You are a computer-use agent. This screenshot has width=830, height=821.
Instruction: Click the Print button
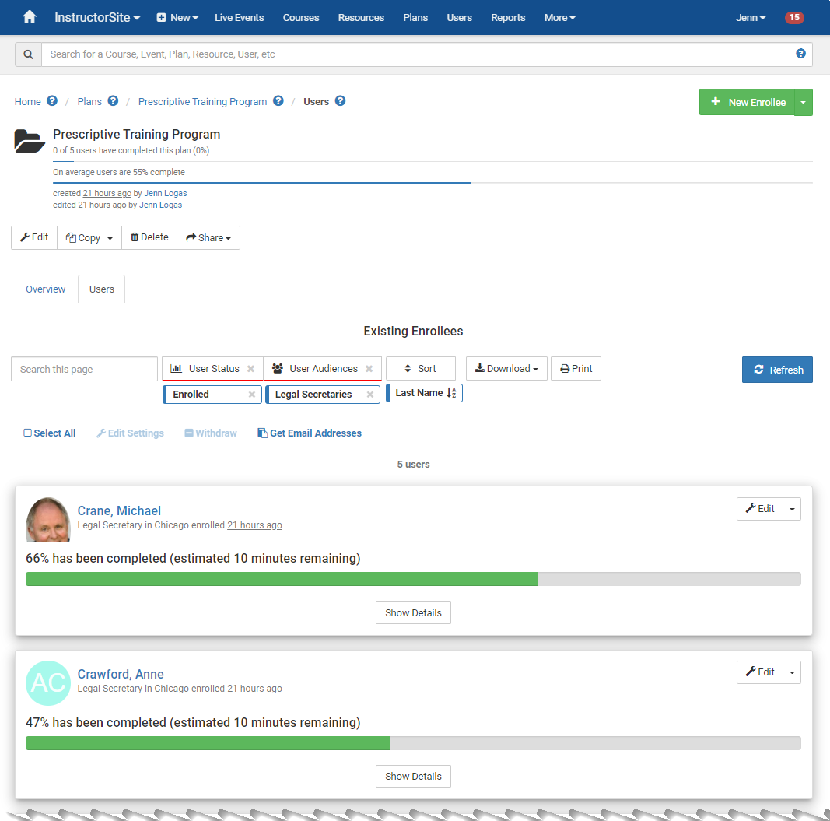(576, 369)
